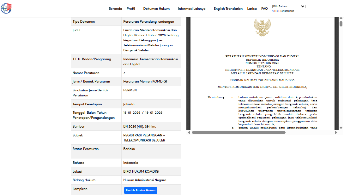Screen dimensions: 344x195
Task: Click the PDF horizontal scrollbar thumb
Action: click(x=238, y=132)
